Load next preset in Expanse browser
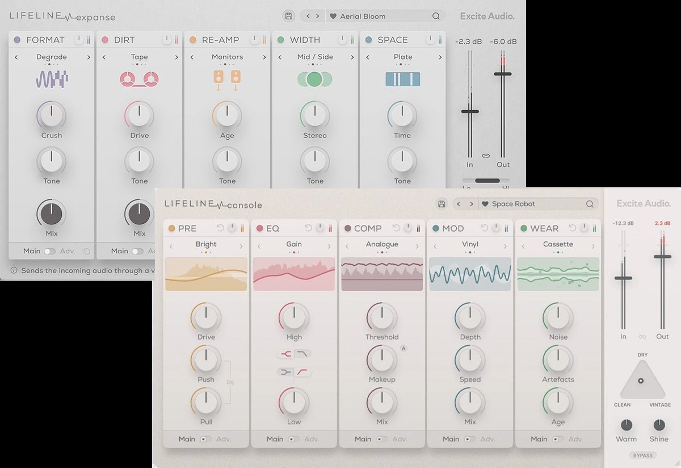The image size is (681, 468). tap(318, 16)
